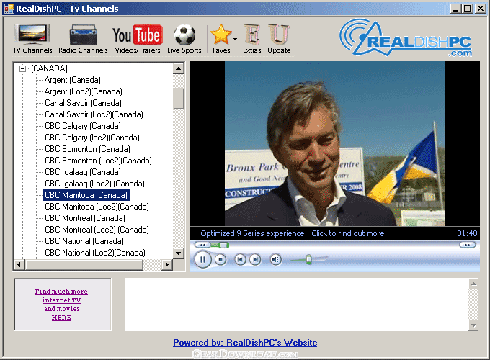Select CBC Manitoba (Loc2)(Canada) channel

[97, 207]
